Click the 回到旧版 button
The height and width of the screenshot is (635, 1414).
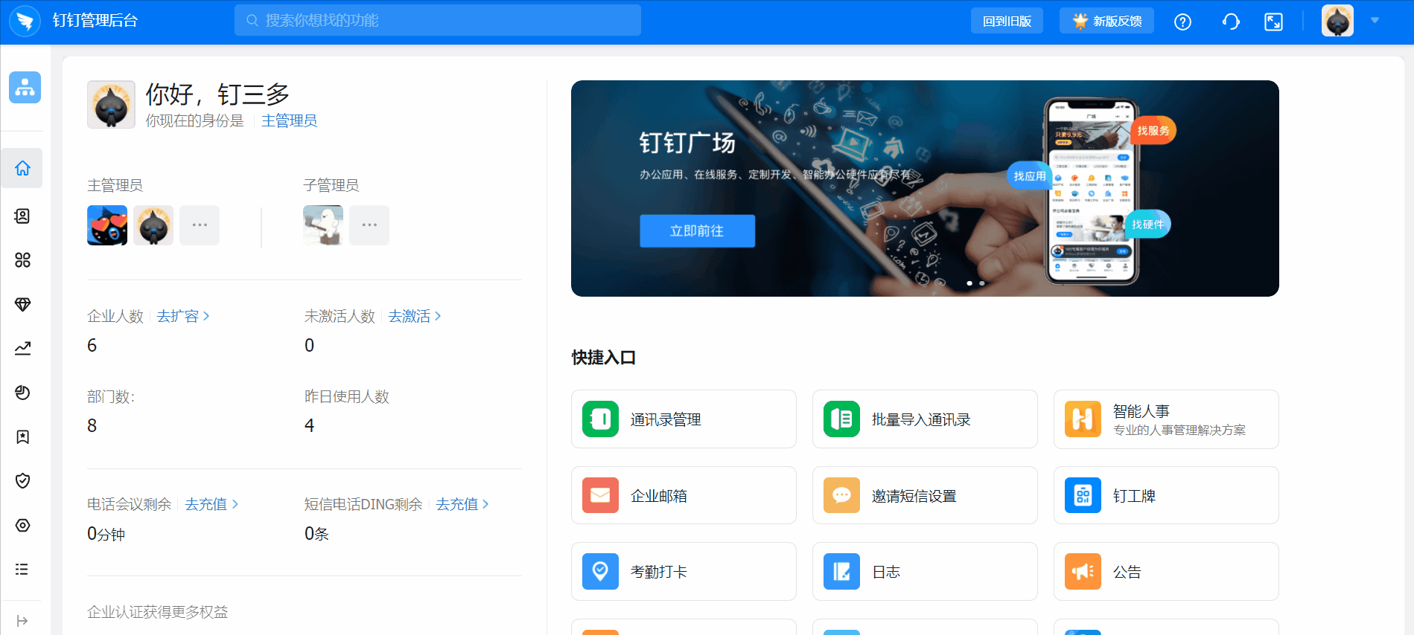[x=1007, y=21]
